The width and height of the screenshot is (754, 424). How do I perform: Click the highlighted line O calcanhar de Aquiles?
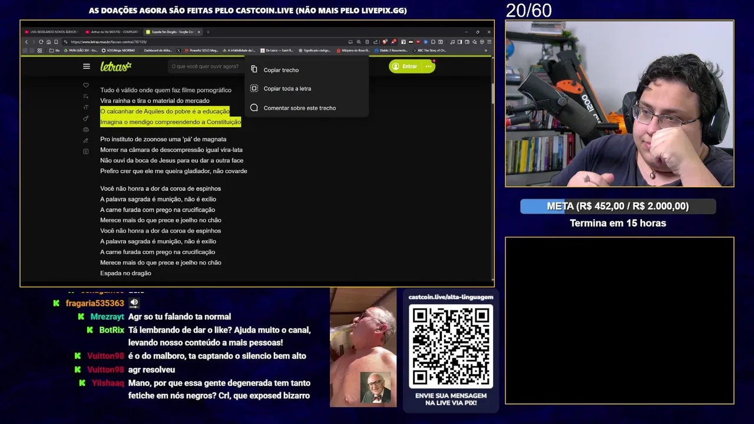[165, 111]
